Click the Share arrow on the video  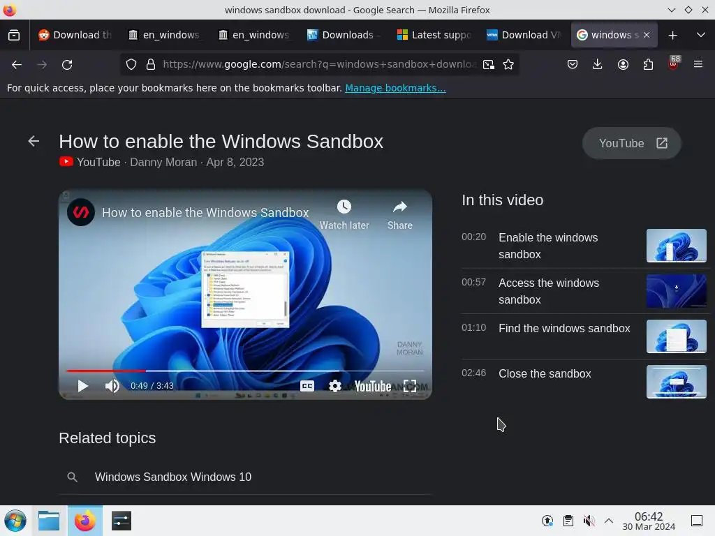(x=400, y=207)
